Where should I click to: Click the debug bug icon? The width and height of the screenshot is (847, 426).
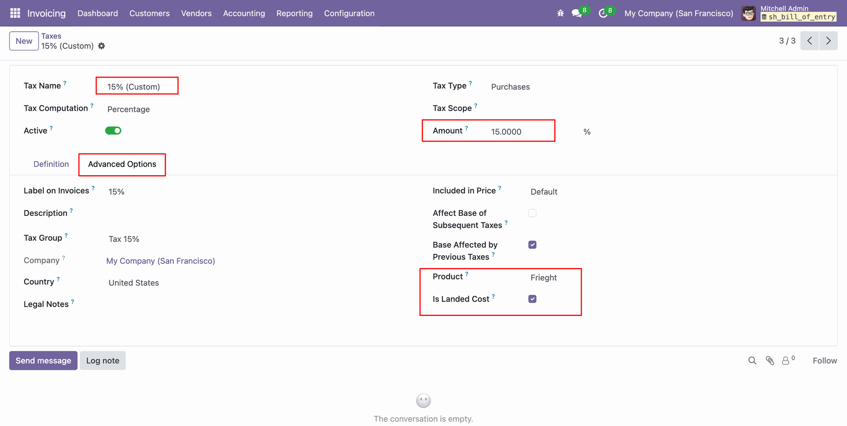tap(560, 13)
